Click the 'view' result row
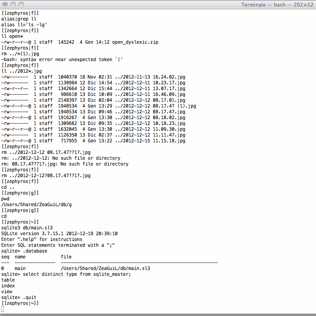 coord(7,292)
